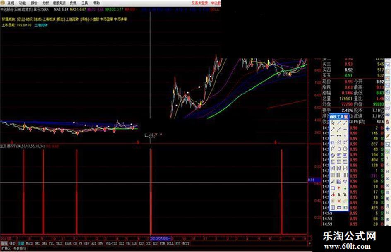This screenshot has width=391, height=252.
Task: Switch to the BOLL indicator tab
Action: (170, 243)
